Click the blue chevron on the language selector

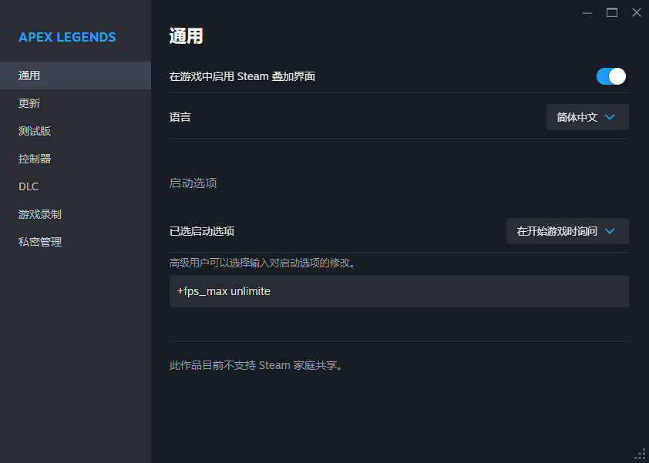coord(608,117)
